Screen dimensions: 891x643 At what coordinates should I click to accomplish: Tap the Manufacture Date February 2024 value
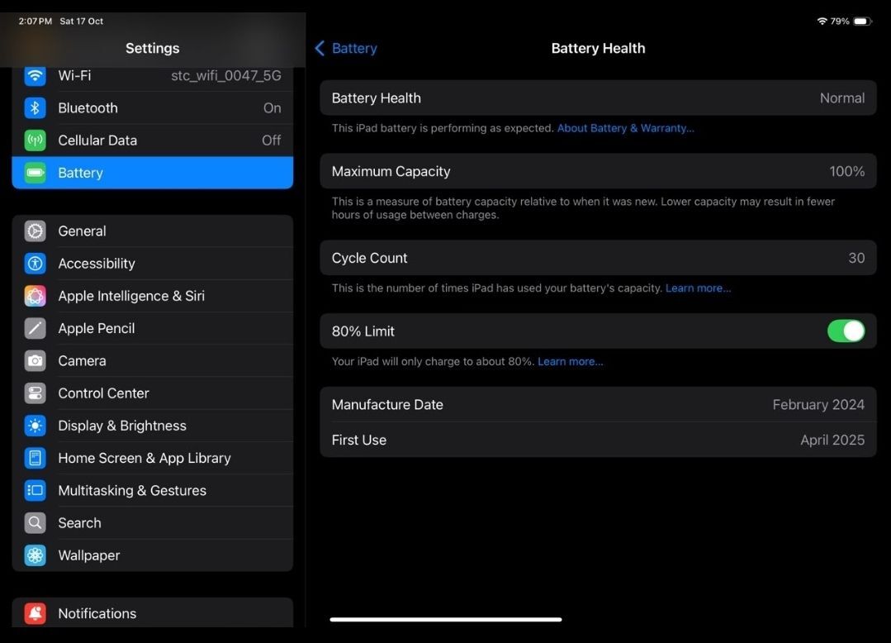(818, 405)
